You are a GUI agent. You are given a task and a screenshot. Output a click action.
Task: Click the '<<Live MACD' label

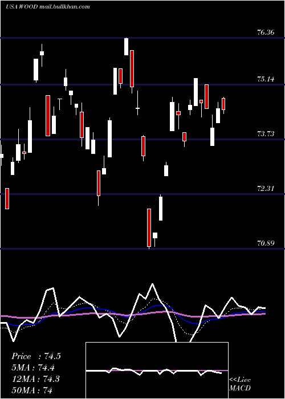coord(240,384)
